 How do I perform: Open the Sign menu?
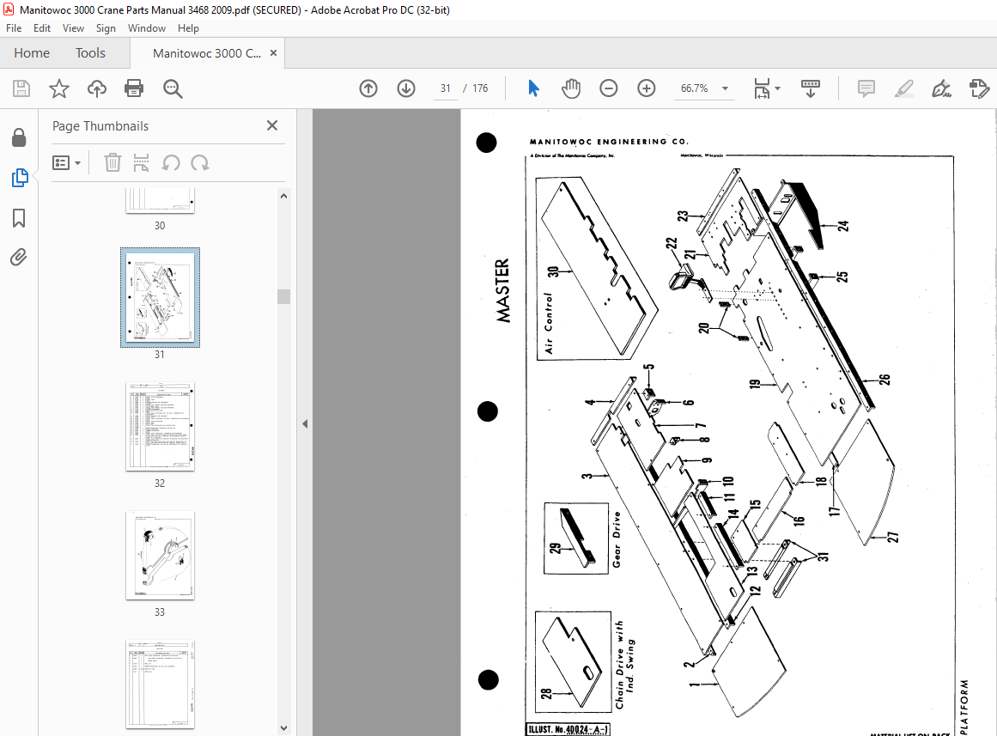click(106, 28)
